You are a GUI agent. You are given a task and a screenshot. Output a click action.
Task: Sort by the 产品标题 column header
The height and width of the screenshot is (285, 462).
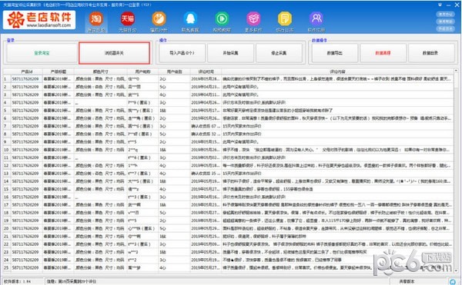point(59,71)
